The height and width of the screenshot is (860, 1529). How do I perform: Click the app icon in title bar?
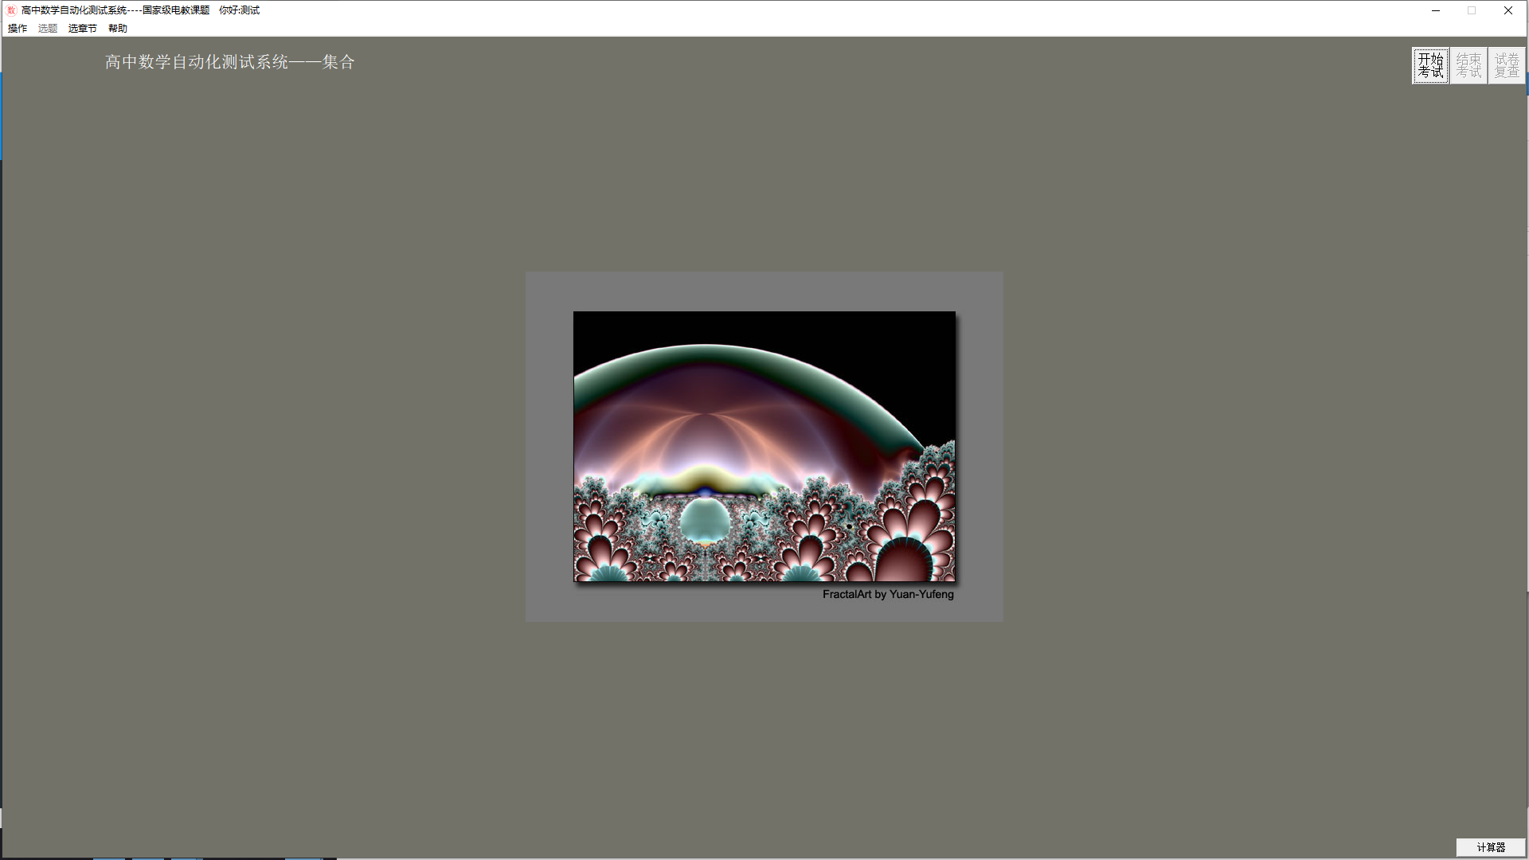(x=11, y=10)
